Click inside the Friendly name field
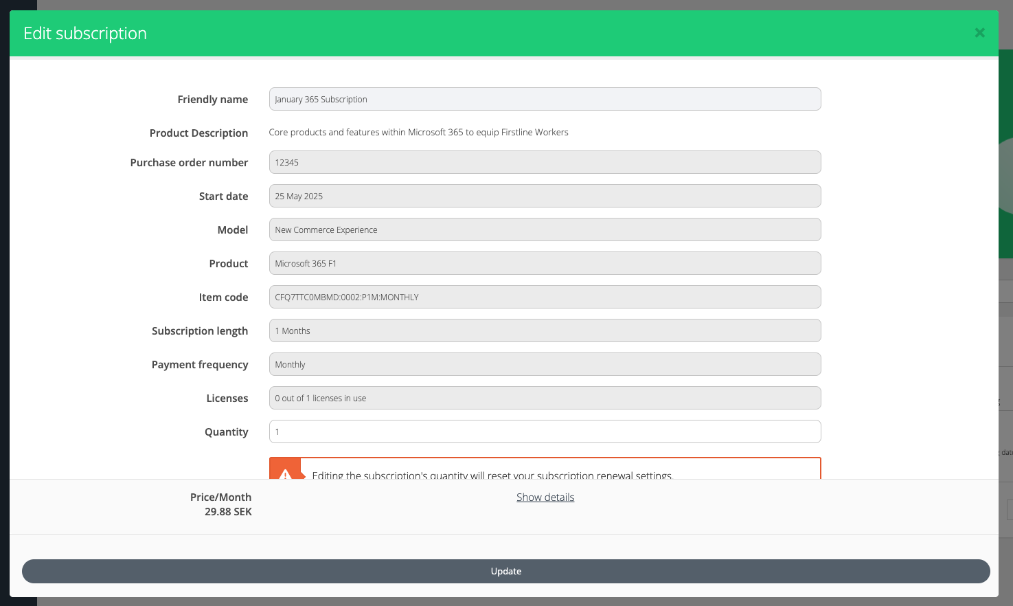Screen dimensions: 1013x606 click(x=545, y=99)
